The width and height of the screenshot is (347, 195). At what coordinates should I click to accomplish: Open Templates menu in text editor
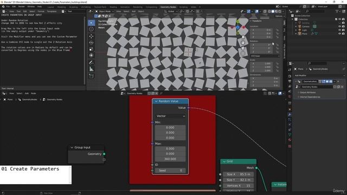(x=52, y=11)
